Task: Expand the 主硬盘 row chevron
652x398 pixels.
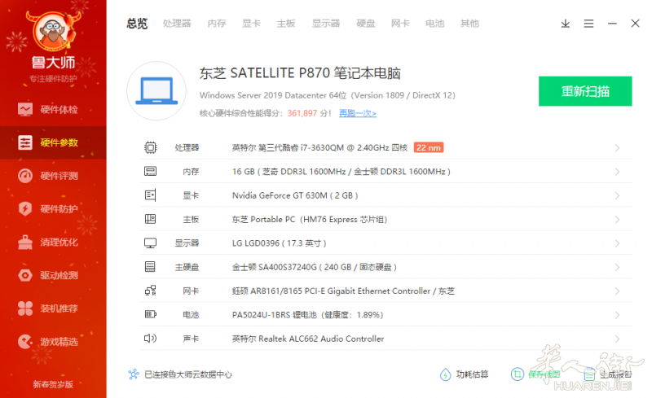Action: pyautogui.click(x=617, y=267)
